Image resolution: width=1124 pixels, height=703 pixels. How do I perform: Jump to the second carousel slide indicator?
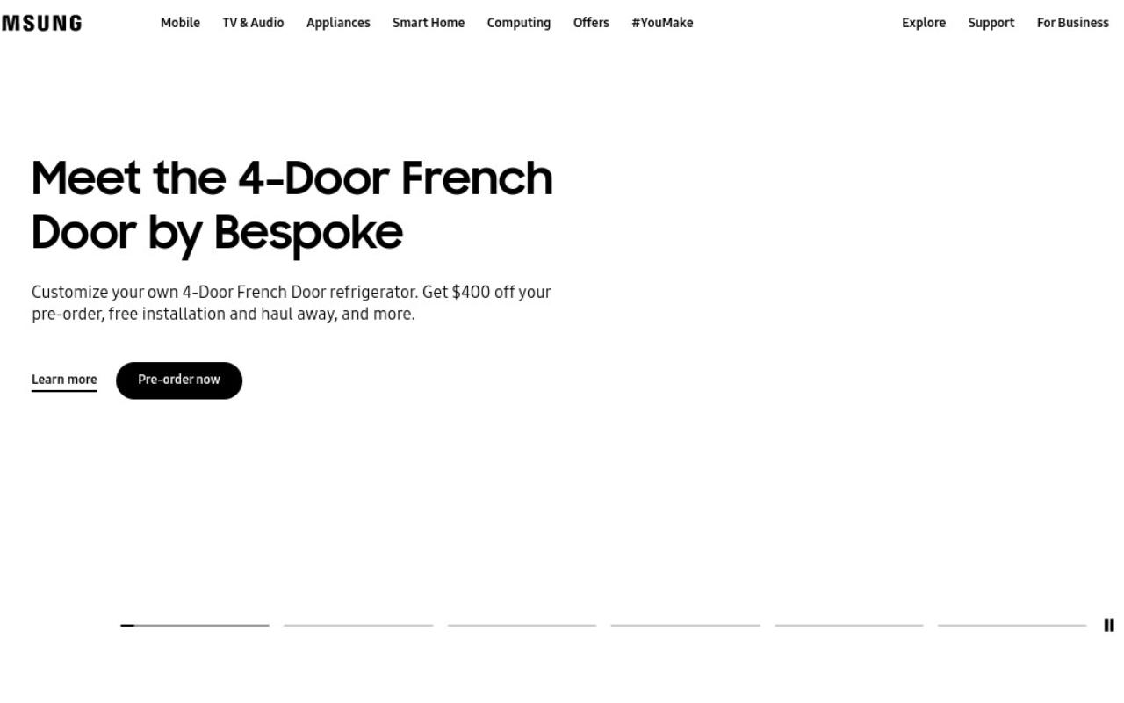click(x=358, y=625)
